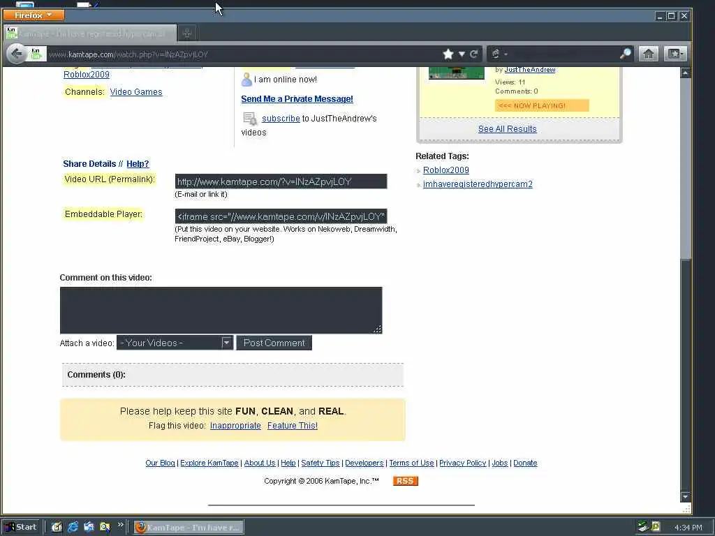Activate KamTape Firefox taskbar button
Viewport: 715px width, 536px height.
pos(189,528)
